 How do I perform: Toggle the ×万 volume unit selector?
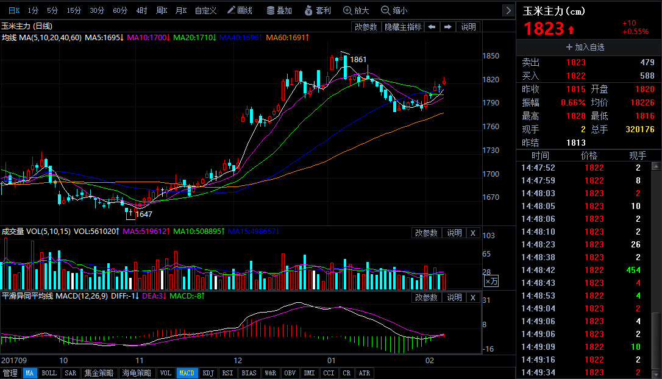(491, 282)
